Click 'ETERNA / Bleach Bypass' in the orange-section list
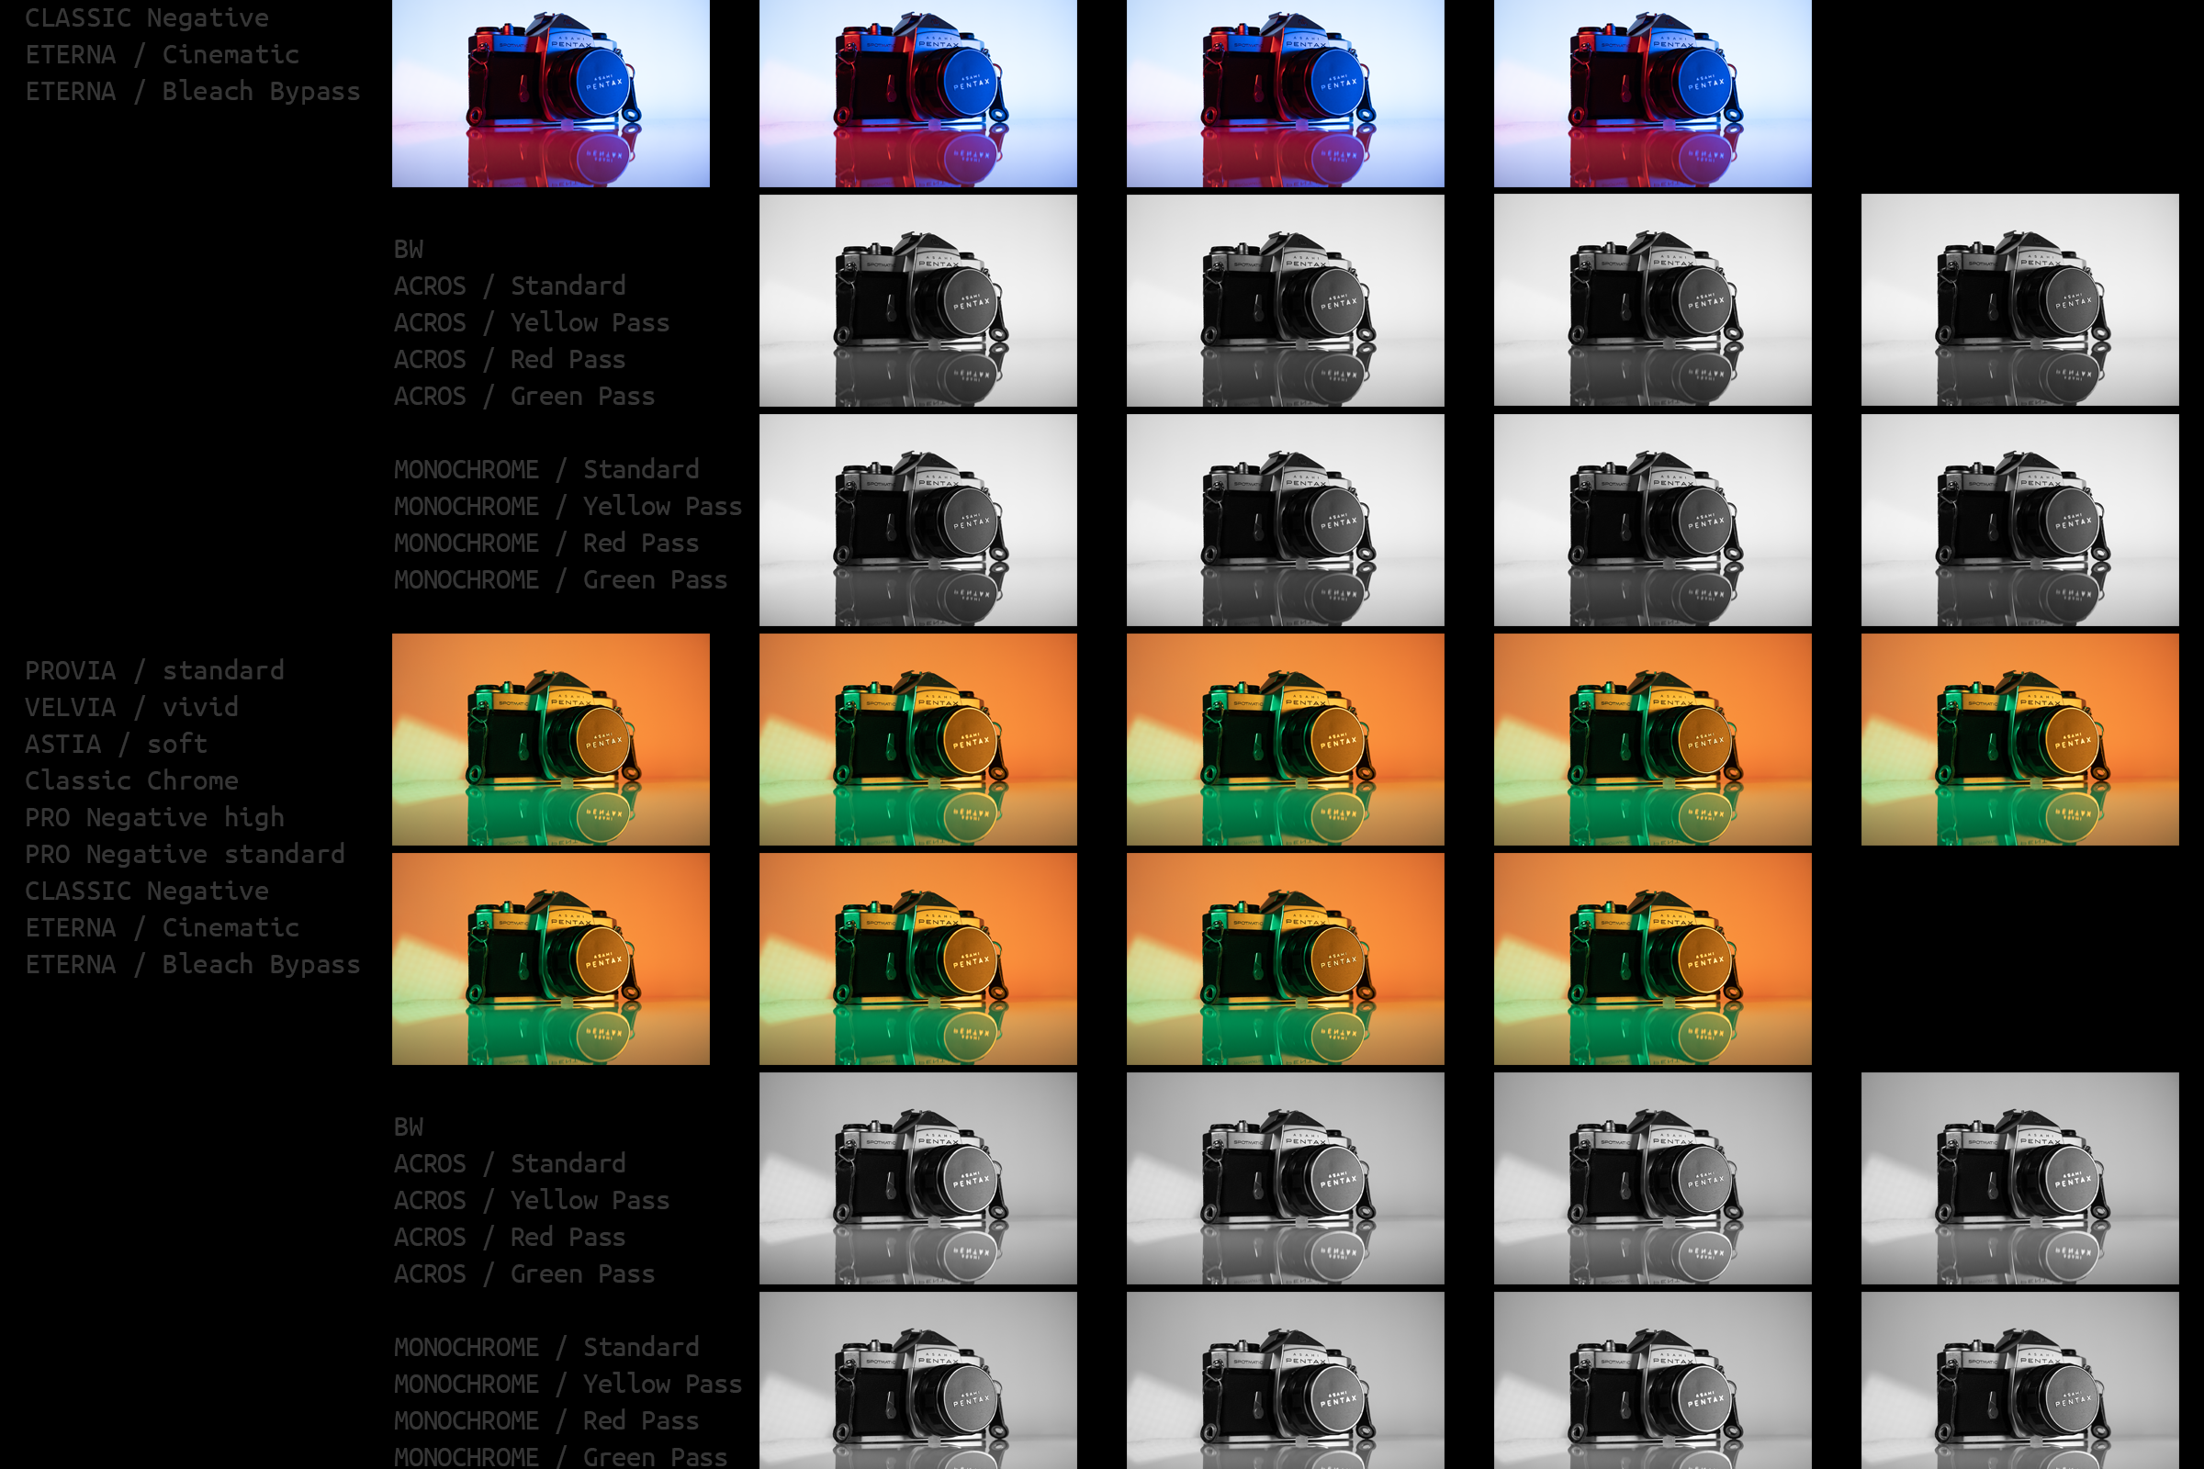This screenshot has height=1469, width=2204. pyautogui.click(x=192, y=965)
